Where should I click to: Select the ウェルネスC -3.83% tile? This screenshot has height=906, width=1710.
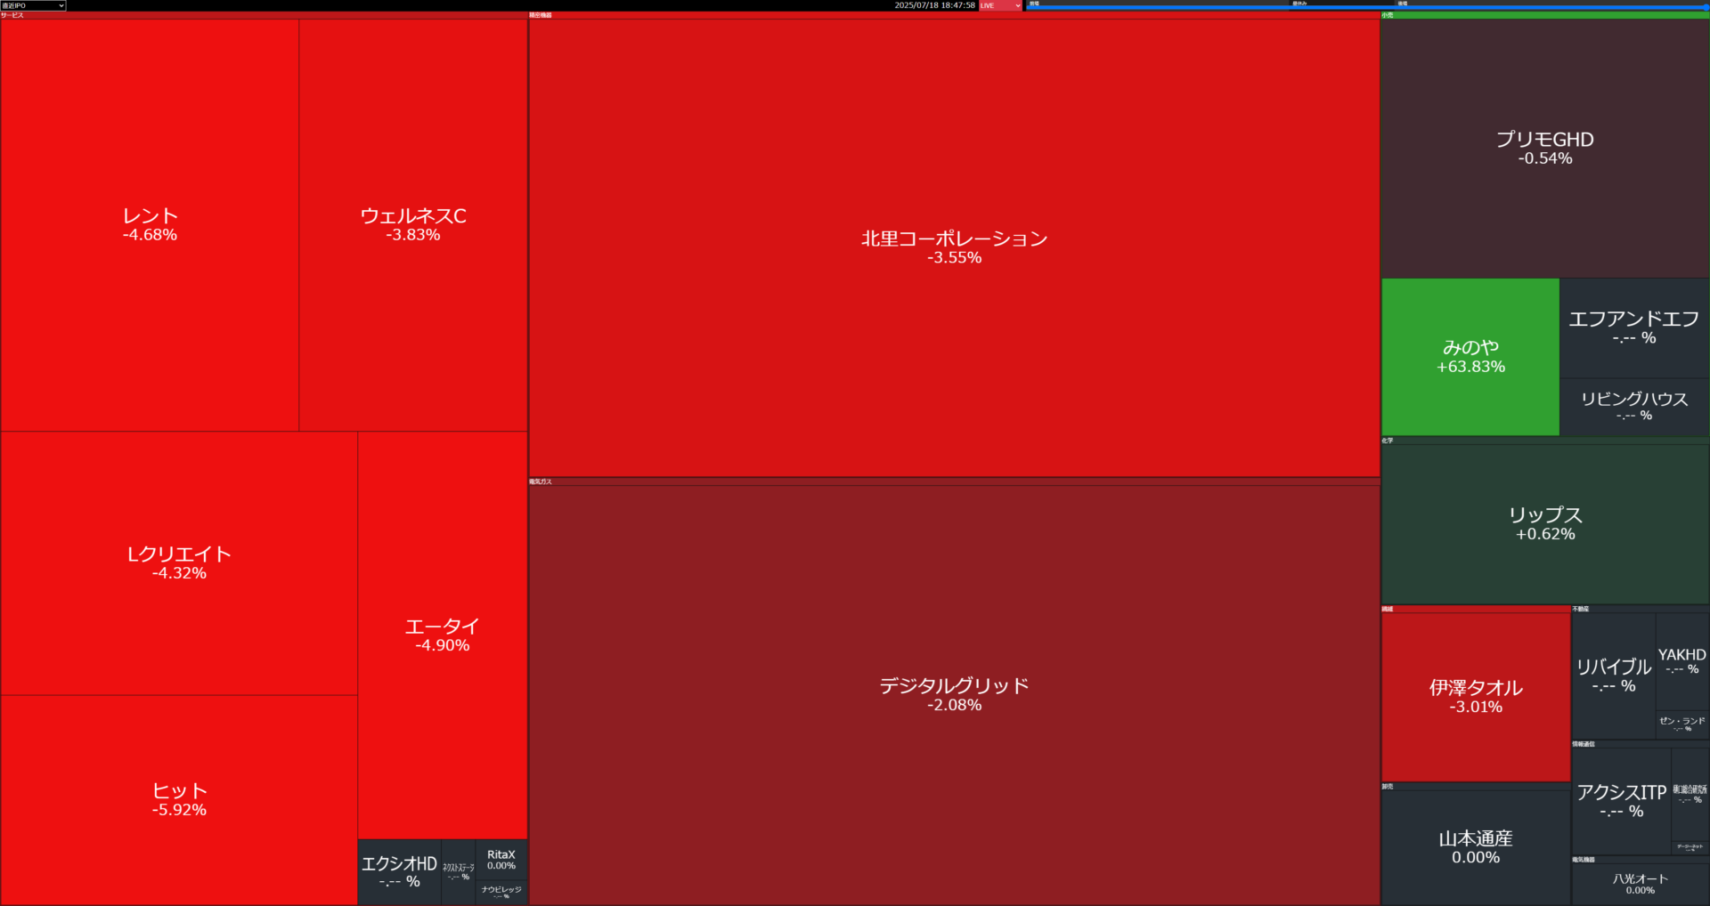(413, 225)
